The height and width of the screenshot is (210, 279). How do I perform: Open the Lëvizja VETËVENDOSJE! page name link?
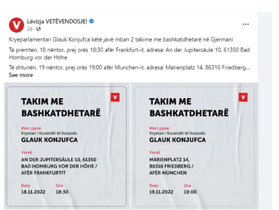[x=57, y=22]
